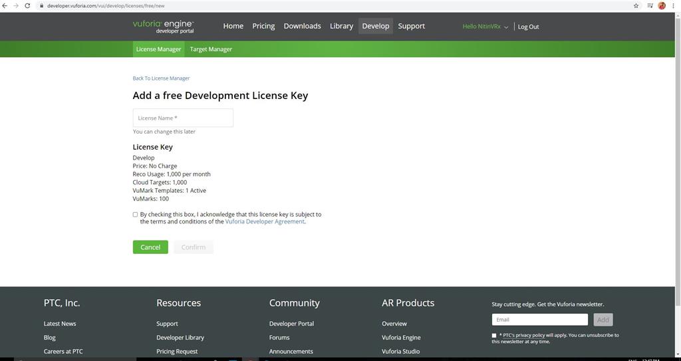Click the 'Reco Usage: 1,000 per month' text
Screen dimensions: 681x361
pos(172,174)
